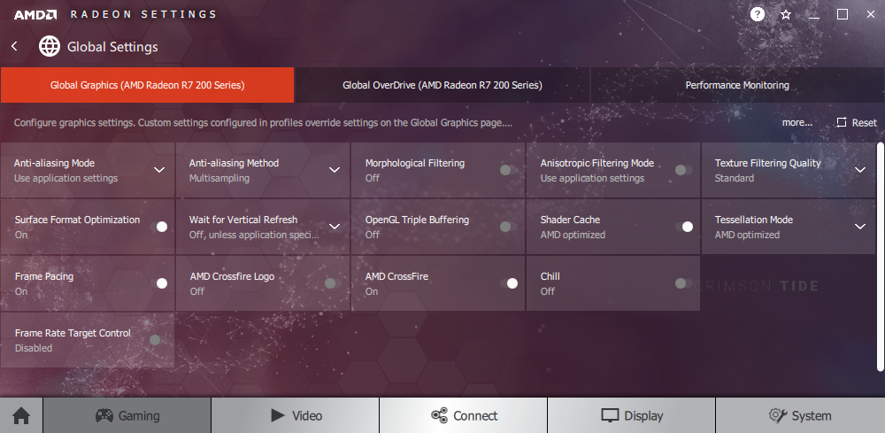Viewport: 885px width, 433px height.
Task: Click the favorites star icon
Action: click(786, 15)
